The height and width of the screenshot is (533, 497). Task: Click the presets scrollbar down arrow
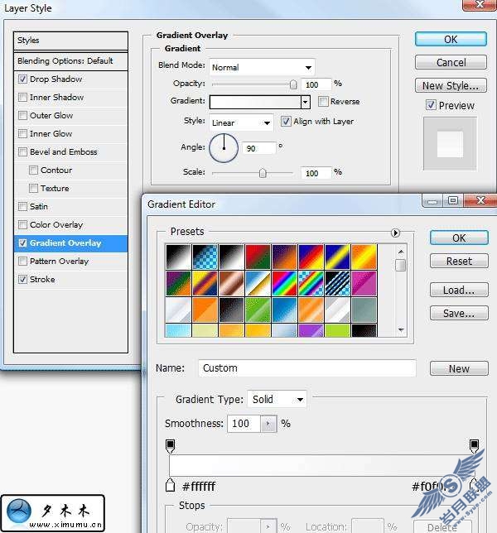click(x=401, y=329)
